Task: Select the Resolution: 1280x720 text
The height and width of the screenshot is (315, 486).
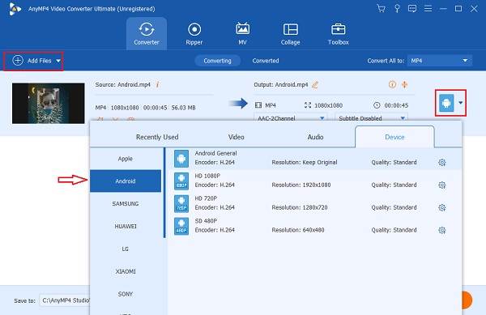Action: 300,207
